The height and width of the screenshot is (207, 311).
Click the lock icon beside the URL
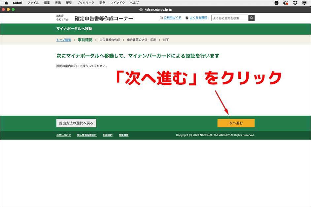pos(170,10)
